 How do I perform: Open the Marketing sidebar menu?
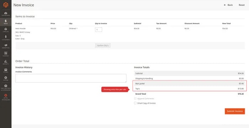(x=6, y=46)
